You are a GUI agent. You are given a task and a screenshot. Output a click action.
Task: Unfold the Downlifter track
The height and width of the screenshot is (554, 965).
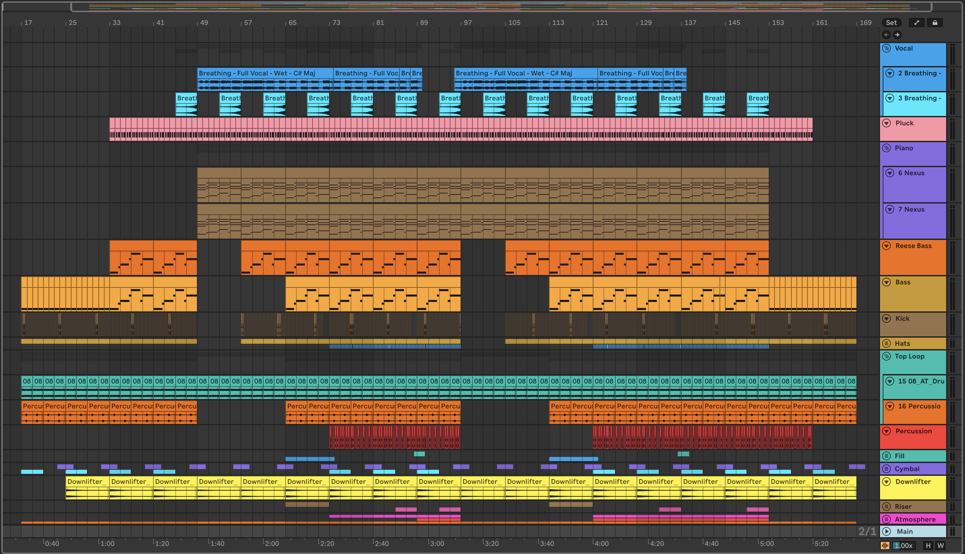(886, 482)
